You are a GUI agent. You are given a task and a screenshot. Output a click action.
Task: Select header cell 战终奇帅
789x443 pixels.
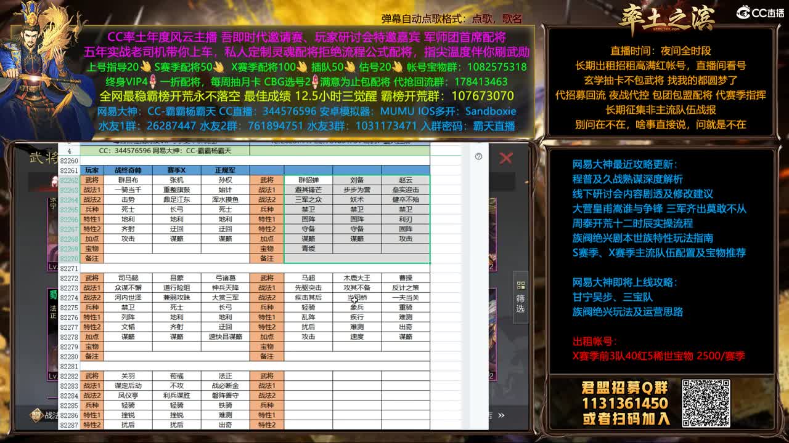128,170
